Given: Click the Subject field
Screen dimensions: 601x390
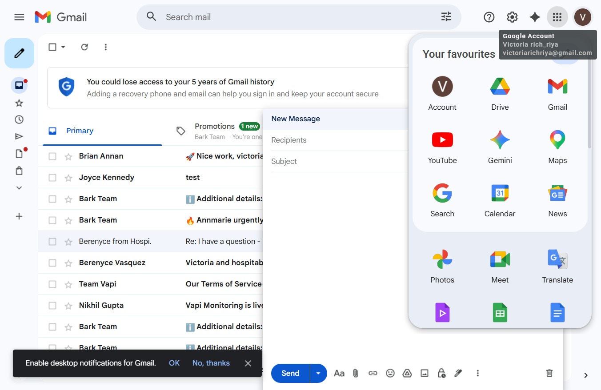Looking at the screenshot, I should point(339,162).
